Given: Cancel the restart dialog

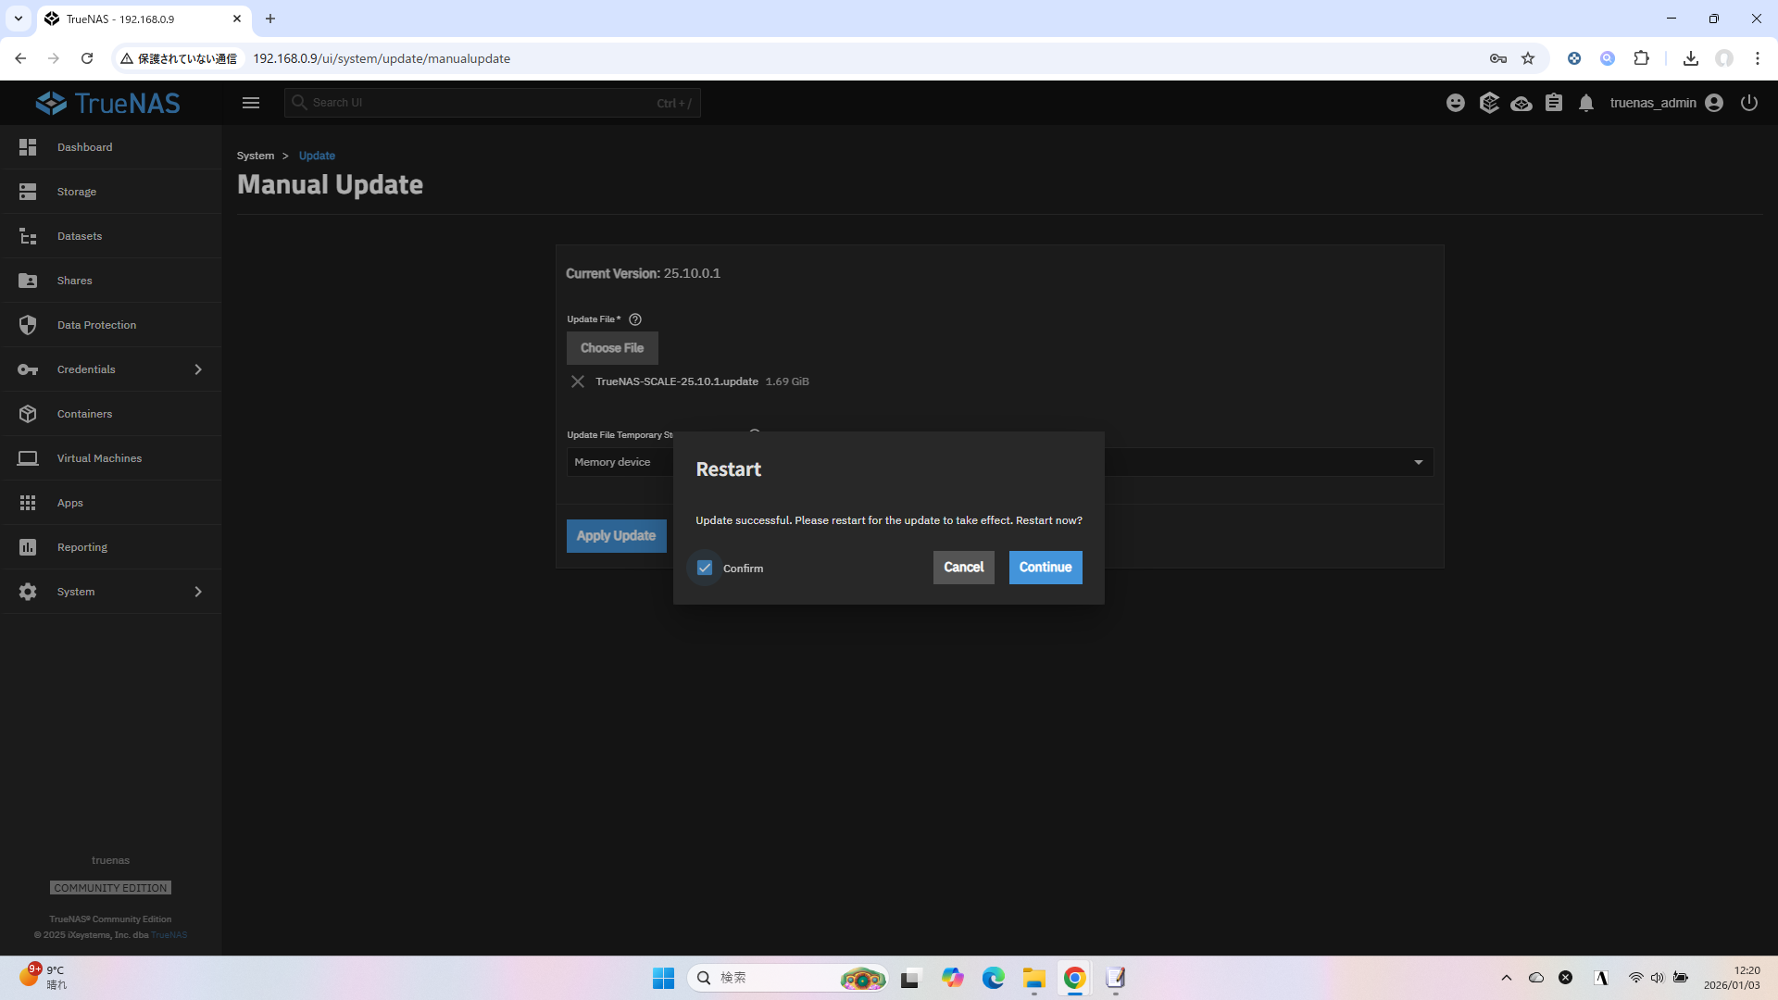Looking at the screenshot, I should click(963, 568).
